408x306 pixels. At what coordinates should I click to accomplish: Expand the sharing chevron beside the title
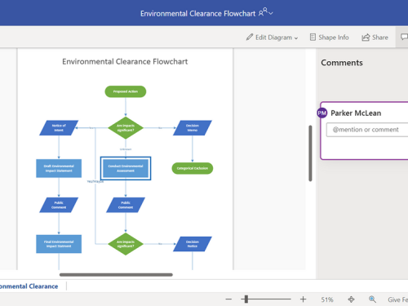271,13
